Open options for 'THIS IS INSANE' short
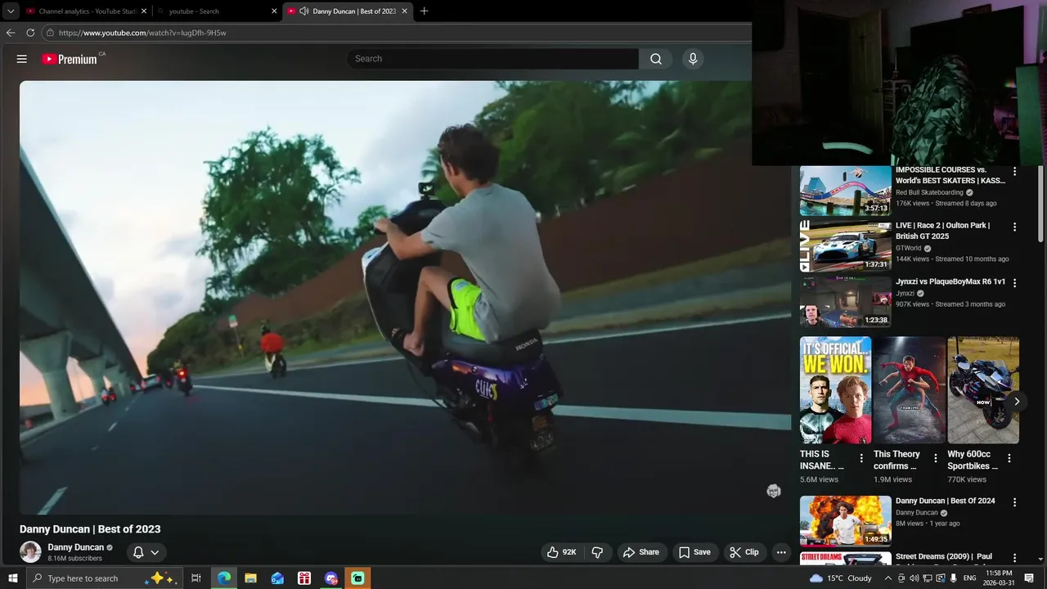This screenshot has height=589, width=1047. pyautogui.click(x=861, y=459)
